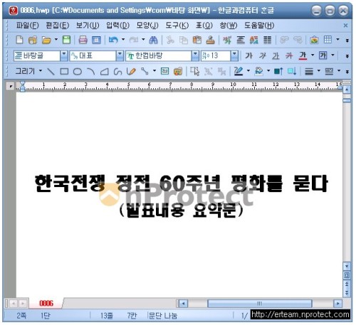The width and height of the screenshot is (356, 325).
Task: Click the horizontal scrollbar thumb
Action: pos(259,304)
